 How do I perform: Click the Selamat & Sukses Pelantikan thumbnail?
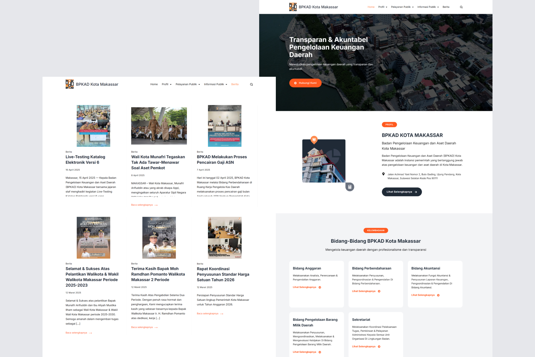(x=93, y=238)
